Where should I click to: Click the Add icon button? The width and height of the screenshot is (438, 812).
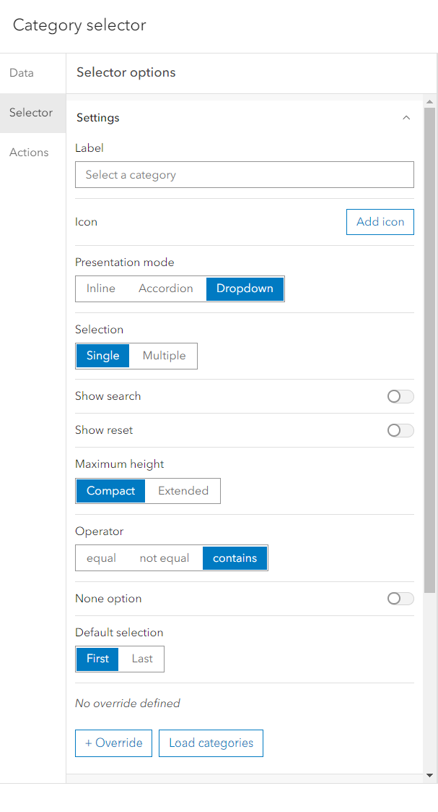(x=380, y=221)
